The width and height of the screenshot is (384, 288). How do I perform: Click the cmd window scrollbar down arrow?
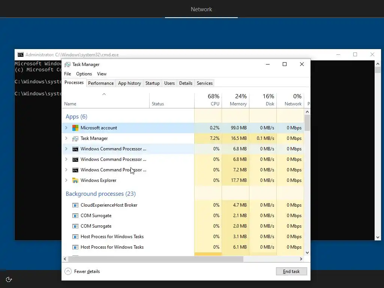pyautogui.click(x=378, y=237)
